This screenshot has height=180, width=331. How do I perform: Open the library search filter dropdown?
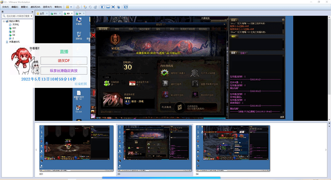31,16
